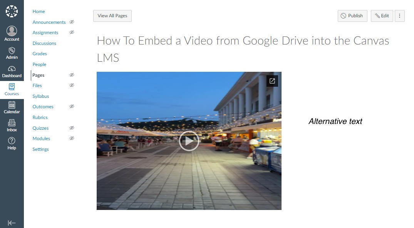Click the View All Pages button
Screen dimensions: 414x228
(112, 16)
